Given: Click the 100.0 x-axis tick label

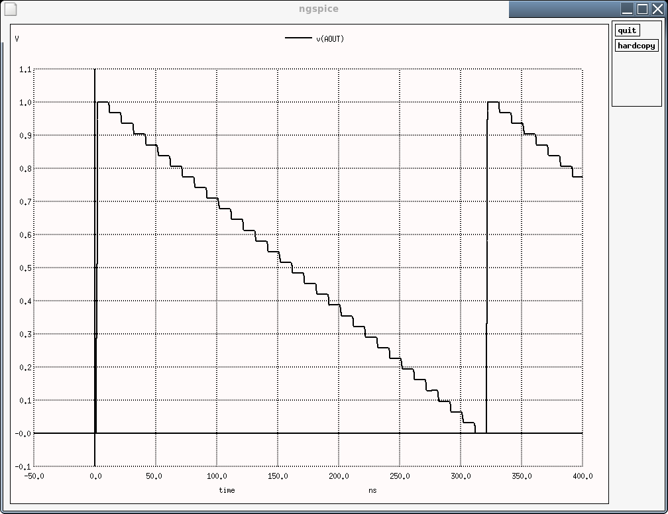Looking at the screenshot, I should point(216,476).
